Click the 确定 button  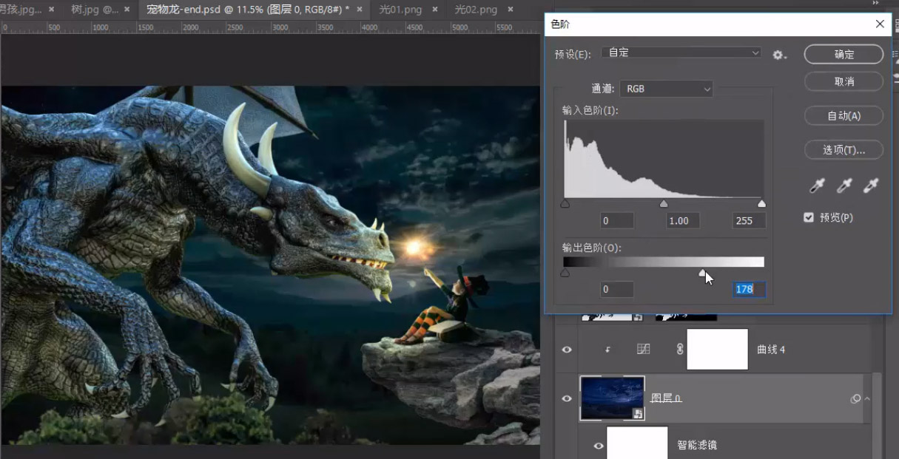(x=844, y=54)
